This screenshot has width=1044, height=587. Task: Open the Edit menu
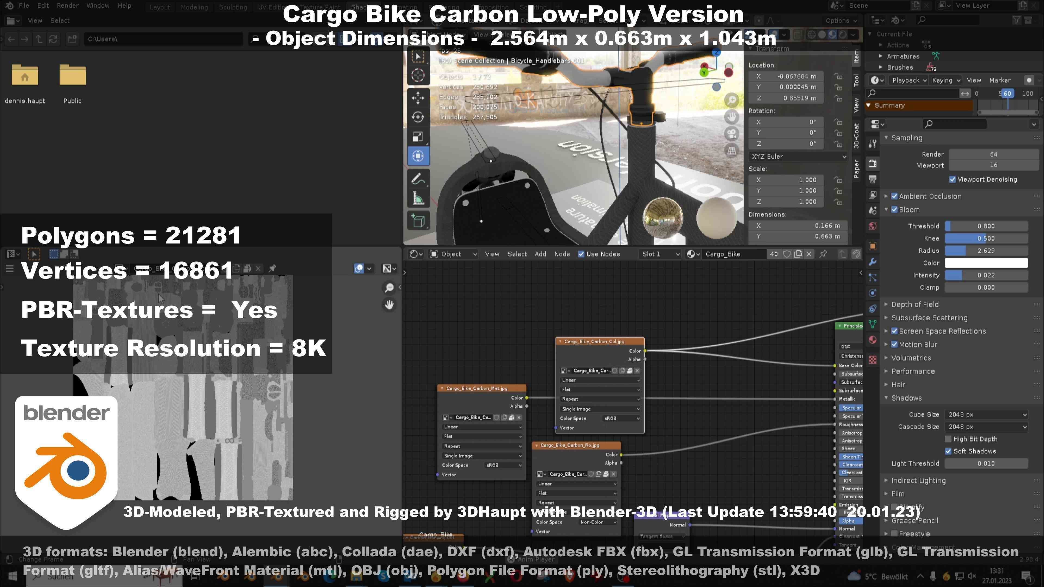pos(43,6)
